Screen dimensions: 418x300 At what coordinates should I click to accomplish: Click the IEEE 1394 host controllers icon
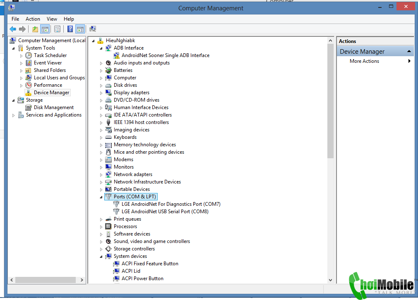coord(108,122)
